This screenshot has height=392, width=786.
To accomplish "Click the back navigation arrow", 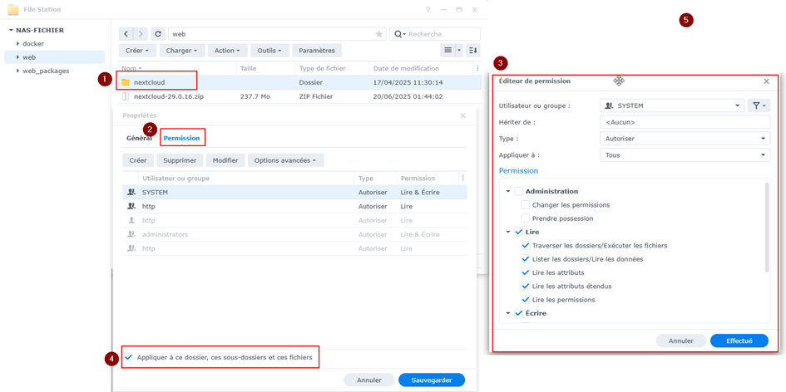I will (x=126, y=34).
